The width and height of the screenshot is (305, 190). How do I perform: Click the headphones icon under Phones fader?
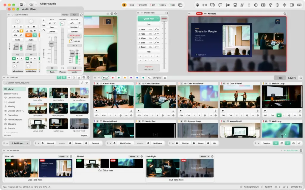click(x=63, y=68)
